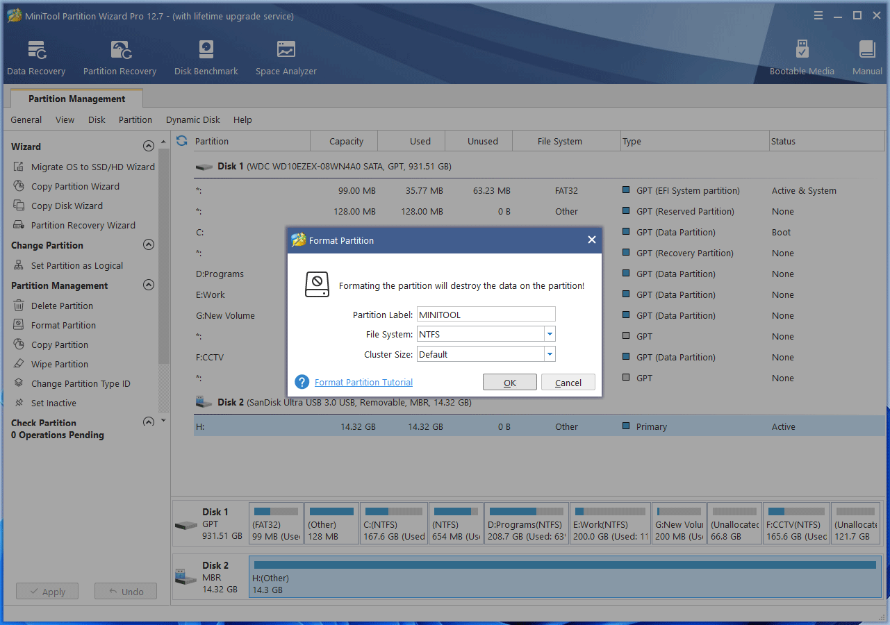This screenshot has width=890, height=625.
Task: Click the Partition Label field
Action: [x=486, y=315]
